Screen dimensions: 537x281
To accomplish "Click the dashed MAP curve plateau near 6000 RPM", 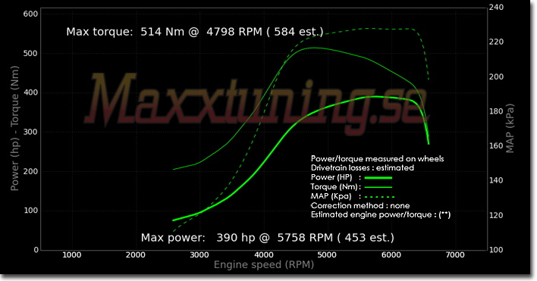I will pyautogui.click(x=391, y=29).
